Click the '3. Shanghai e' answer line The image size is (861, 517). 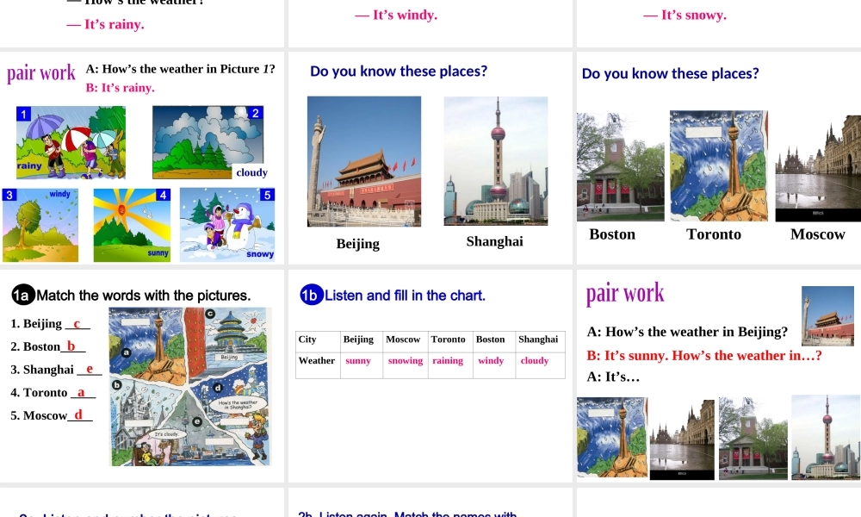[56, 369]
